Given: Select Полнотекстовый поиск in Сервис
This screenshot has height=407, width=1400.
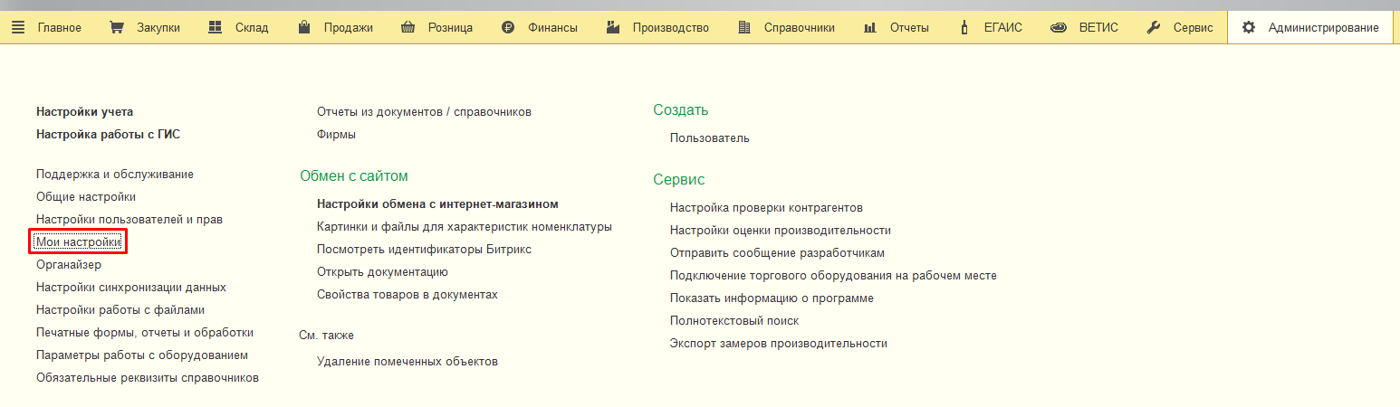Looking at the screenshot, I should coord(734,321).
